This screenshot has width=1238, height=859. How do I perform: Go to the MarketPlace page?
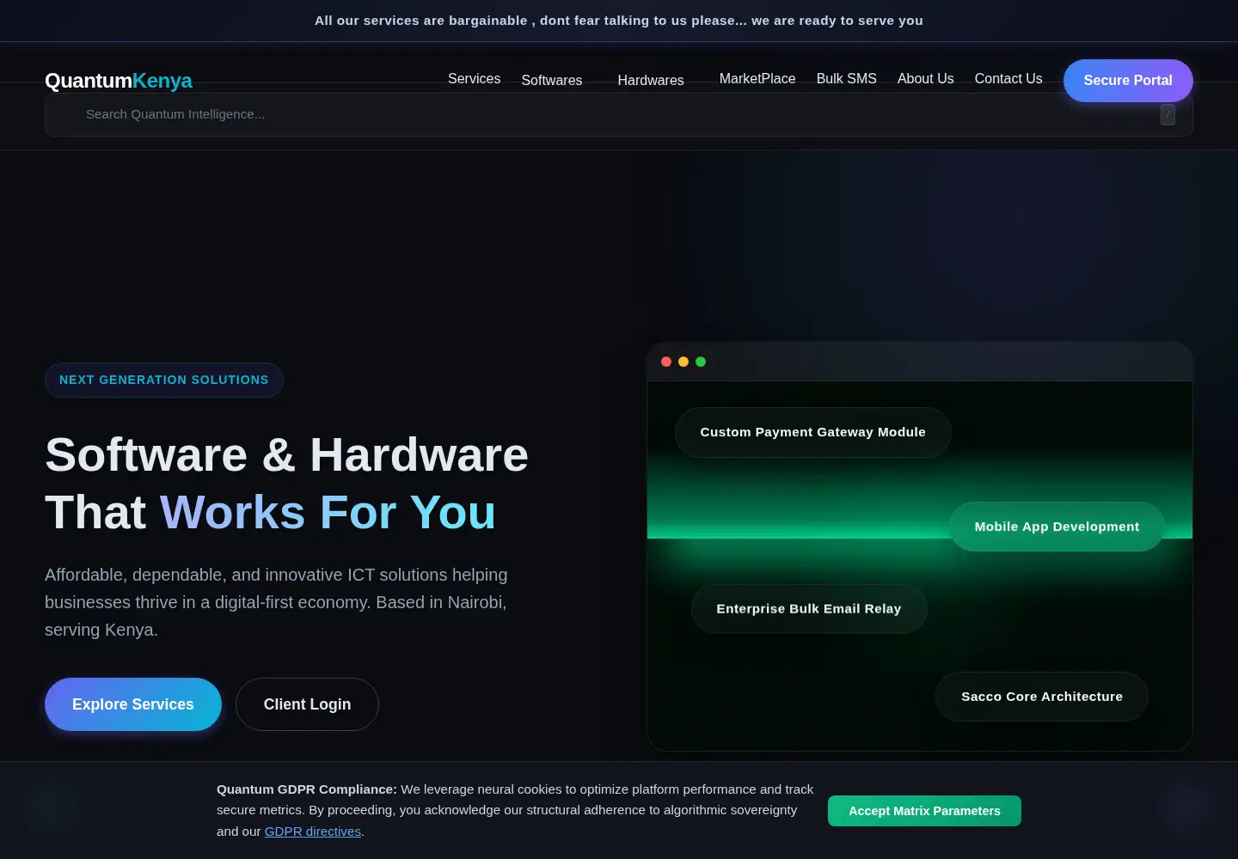point(757,79)
